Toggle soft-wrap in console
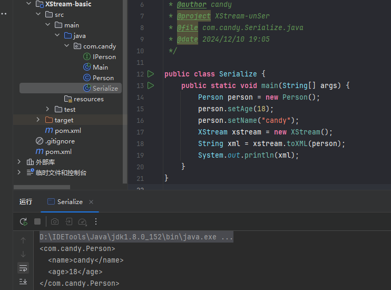Screen dimensions: 391x290 (x=23, y=268)
